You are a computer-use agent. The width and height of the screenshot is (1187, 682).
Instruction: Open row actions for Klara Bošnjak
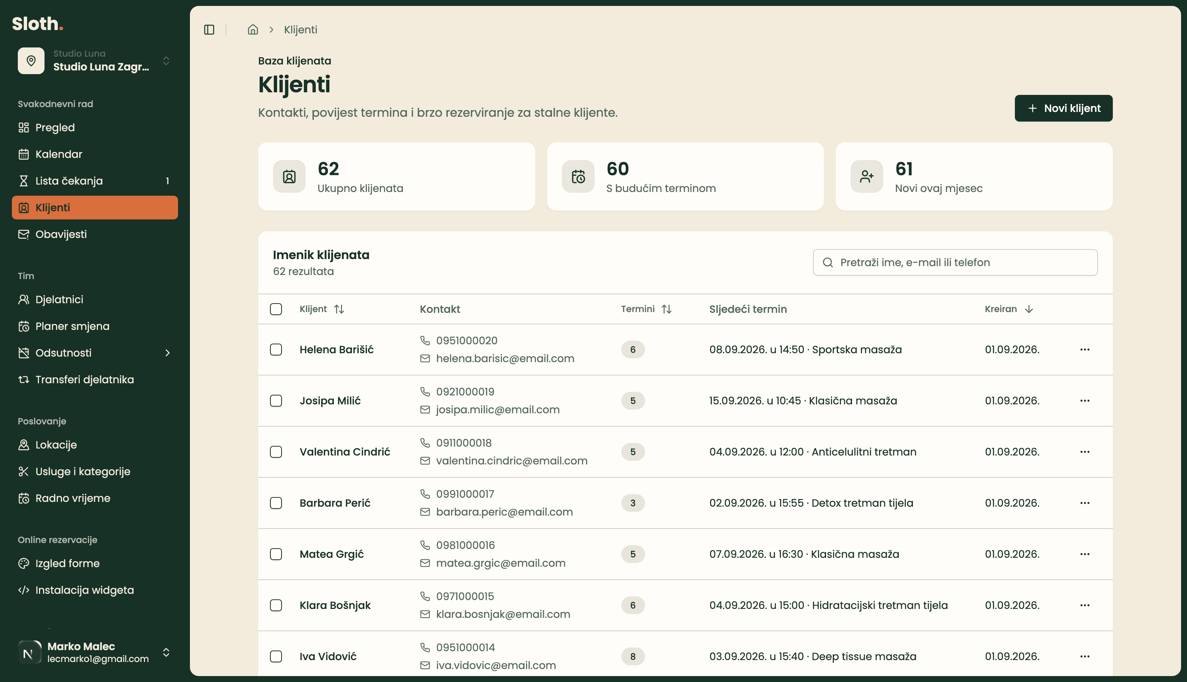coord(1084,605)
